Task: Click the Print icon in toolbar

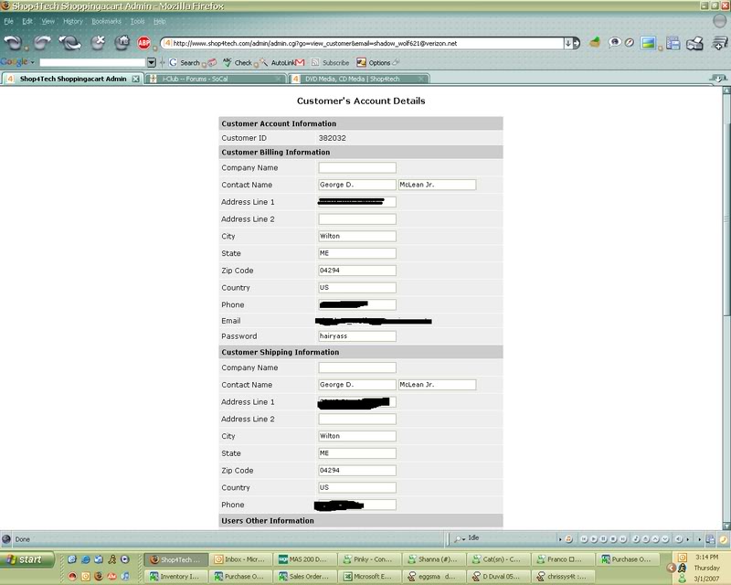Action: (694, 43)
